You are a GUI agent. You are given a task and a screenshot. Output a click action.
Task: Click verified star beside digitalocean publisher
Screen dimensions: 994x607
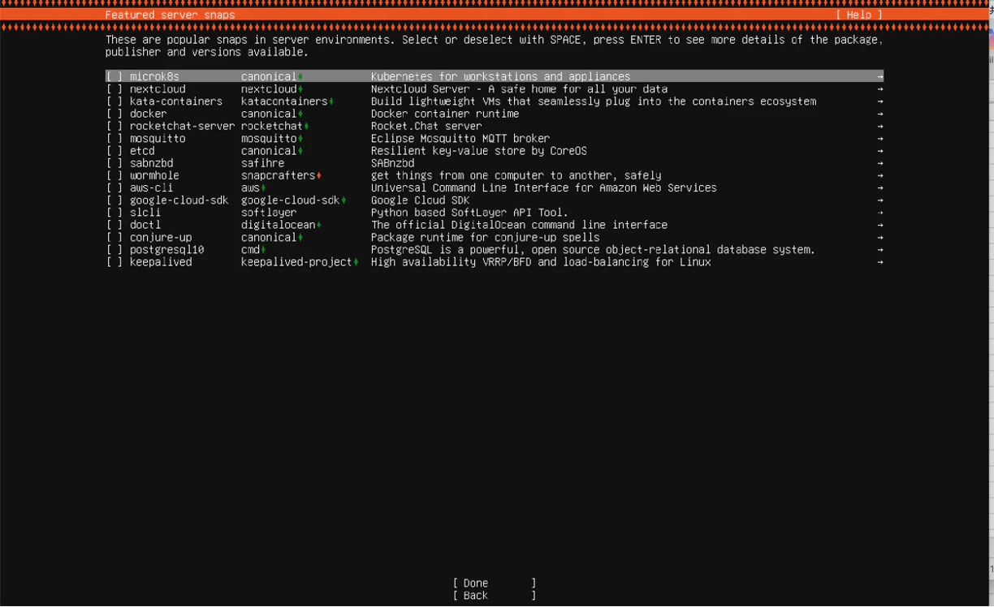click(x=319, y=226)
